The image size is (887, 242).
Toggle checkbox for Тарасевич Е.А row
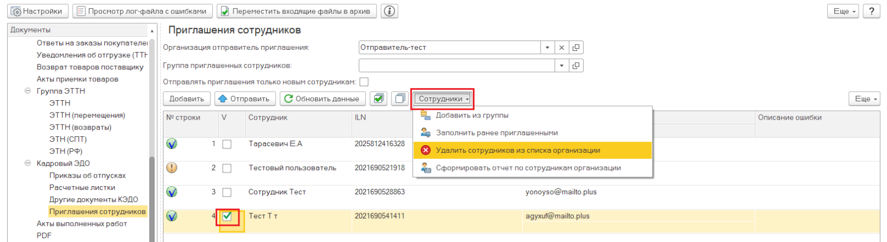(x=227, y=144)
